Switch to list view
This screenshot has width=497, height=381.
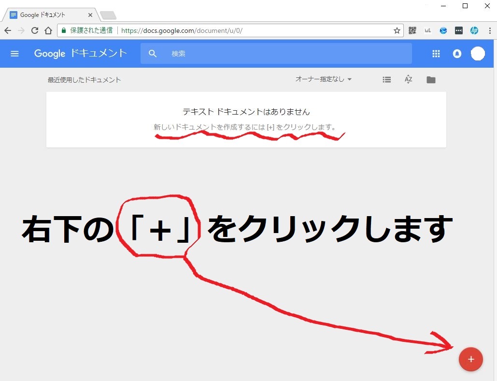pyautogui.click(x=387, y=80)
